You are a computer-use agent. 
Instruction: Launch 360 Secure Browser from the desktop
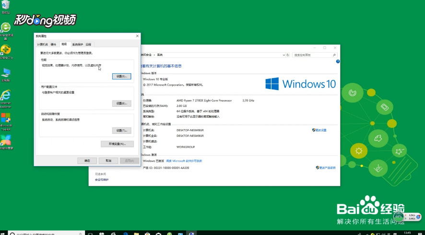[6, 31]
